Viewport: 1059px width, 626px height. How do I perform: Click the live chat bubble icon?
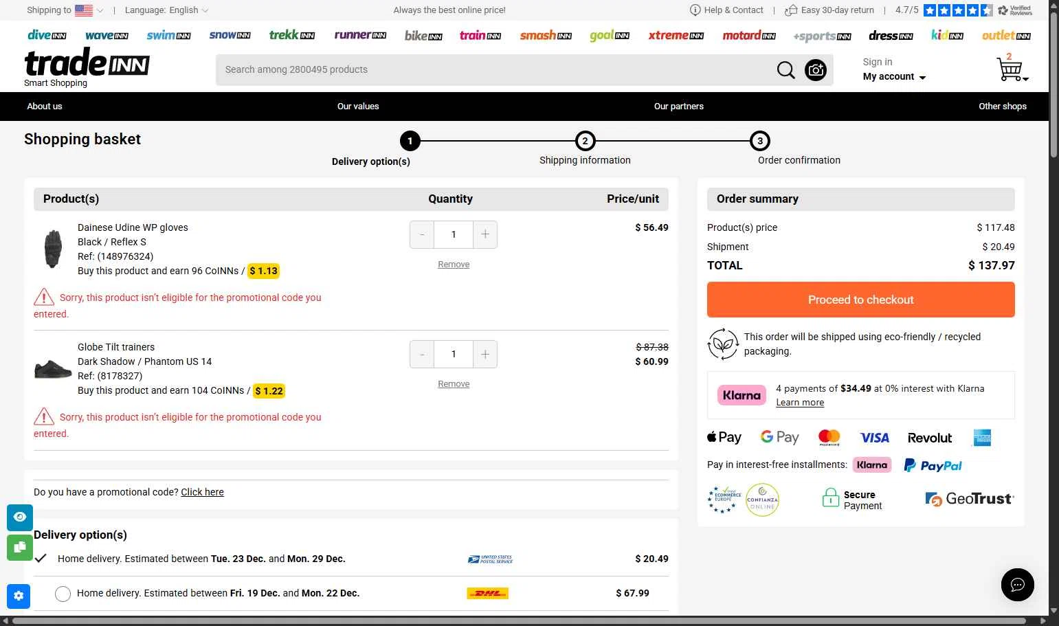click(1018, 585)
